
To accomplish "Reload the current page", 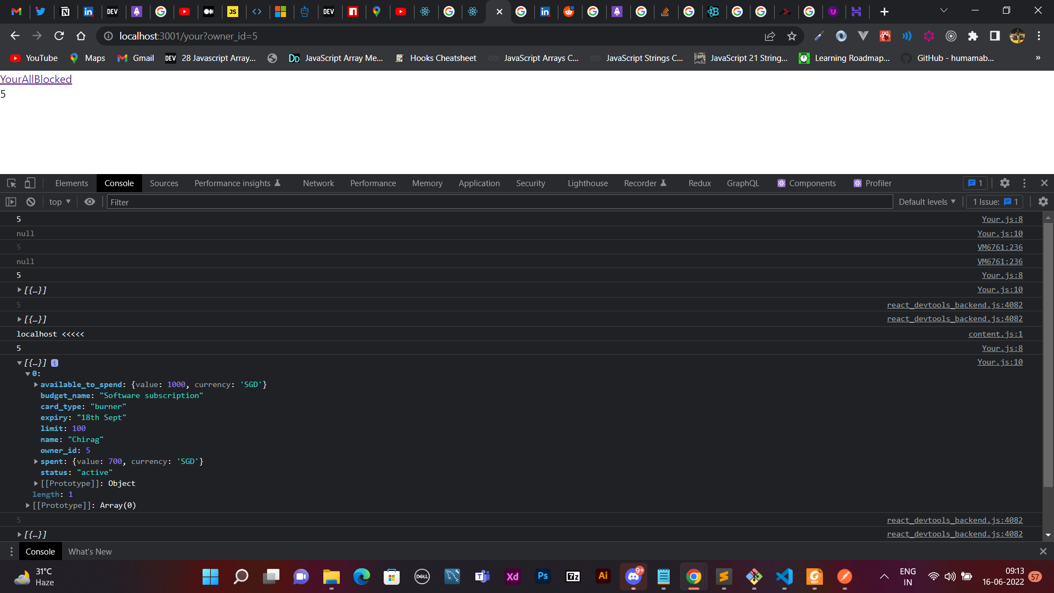I will click(x=59, y=36).
